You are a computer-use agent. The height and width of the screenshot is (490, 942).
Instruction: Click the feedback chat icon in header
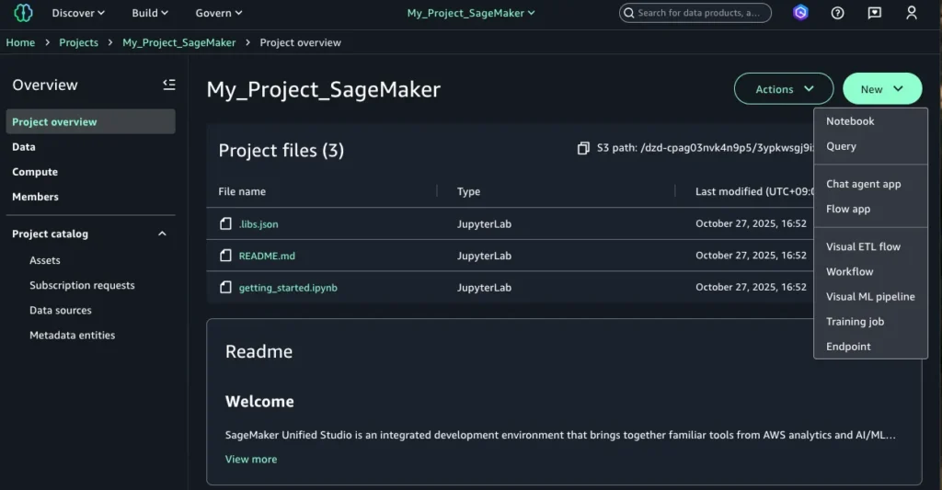[874, 13]
